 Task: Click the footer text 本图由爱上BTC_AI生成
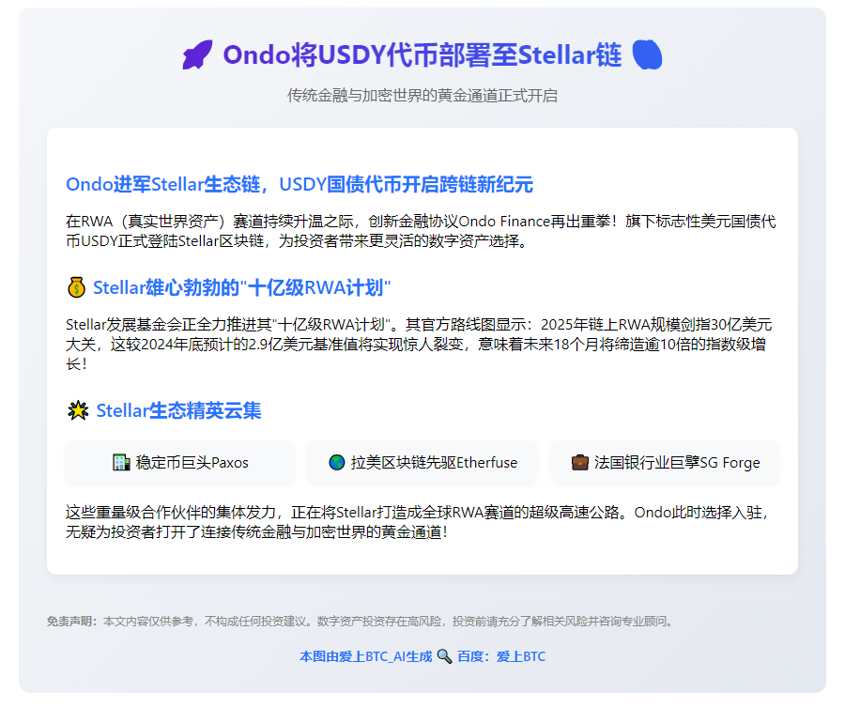pyautogui.click(x=366, y=656)
